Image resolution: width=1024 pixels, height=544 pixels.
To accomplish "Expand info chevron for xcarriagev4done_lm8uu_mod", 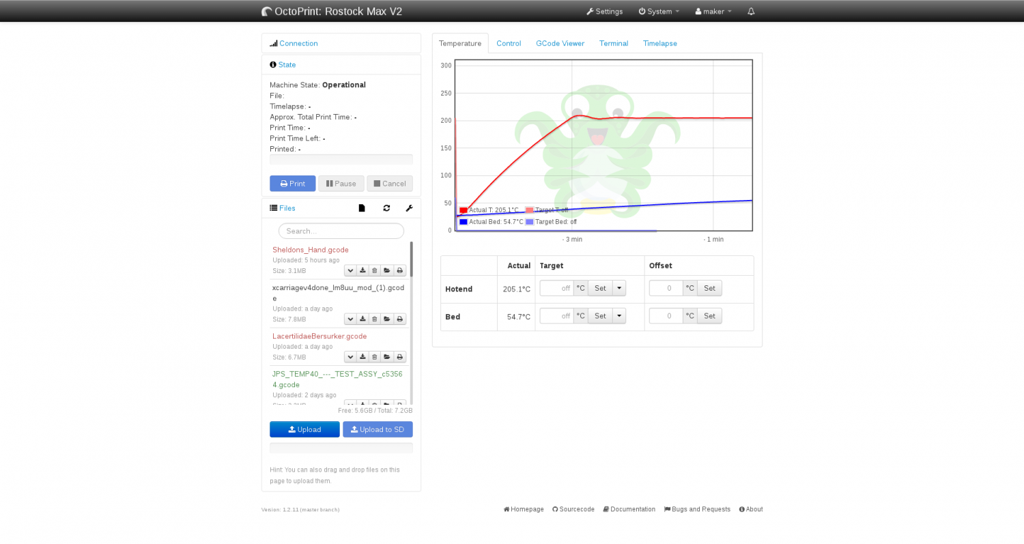I will [x=350, y=319].
